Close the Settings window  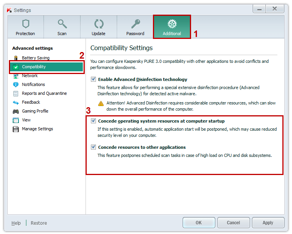click(x=275, y=9)
